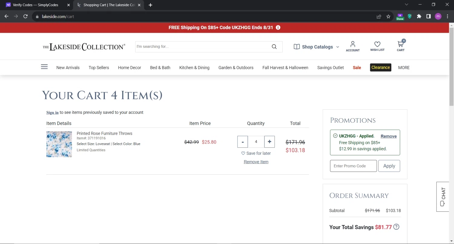Open Kitchen & Dining menu
454x244 pixels.
click(x=194, y=68)
